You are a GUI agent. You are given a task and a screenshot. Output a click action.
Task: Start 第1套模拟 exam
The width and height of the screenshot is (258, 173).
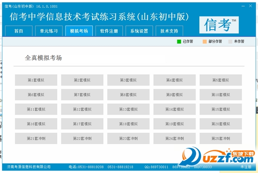coord(36,80)
